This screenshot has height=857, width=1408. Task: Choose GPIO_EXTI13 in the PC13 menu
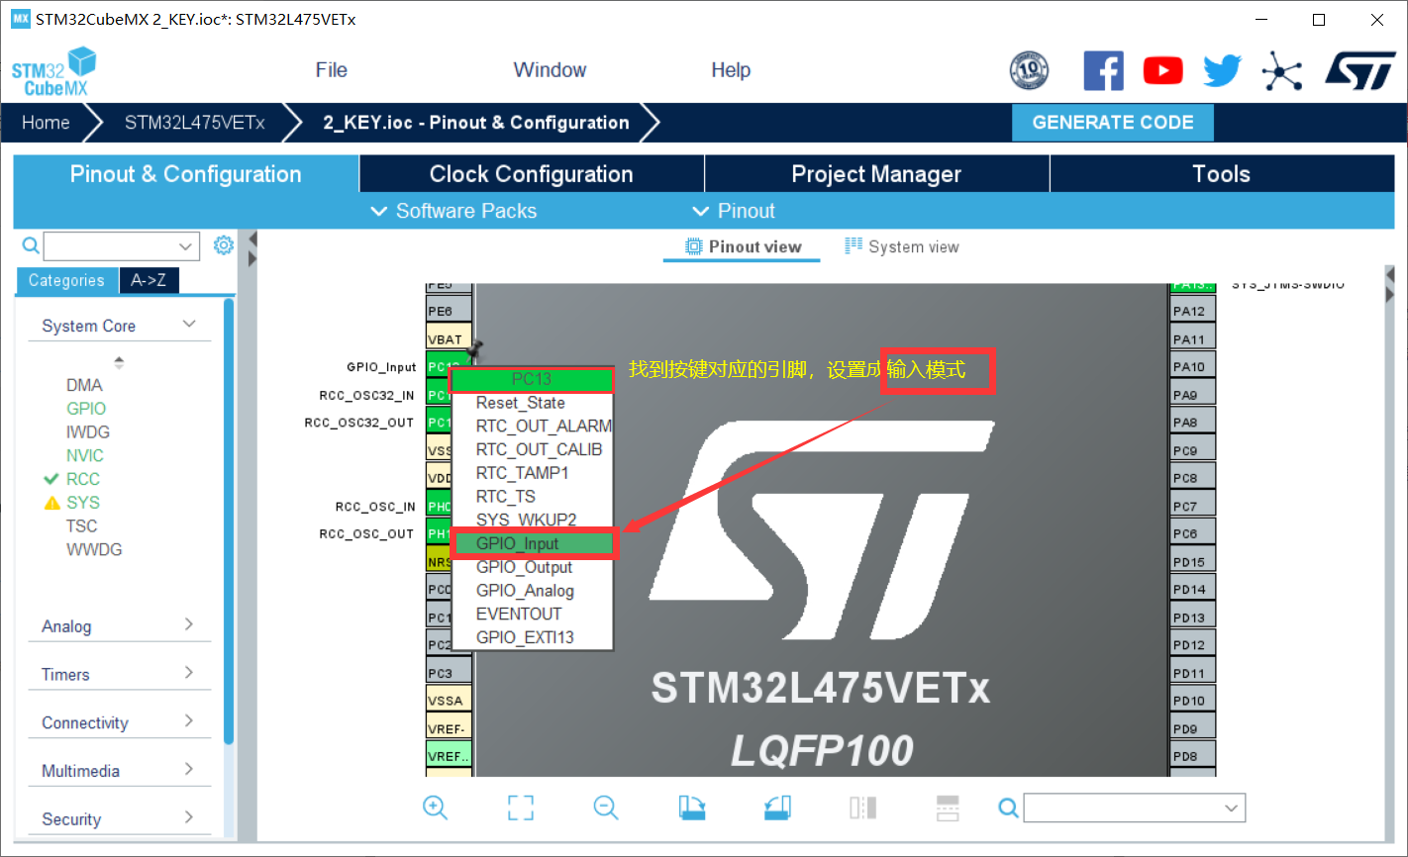(x=534, y=637)
